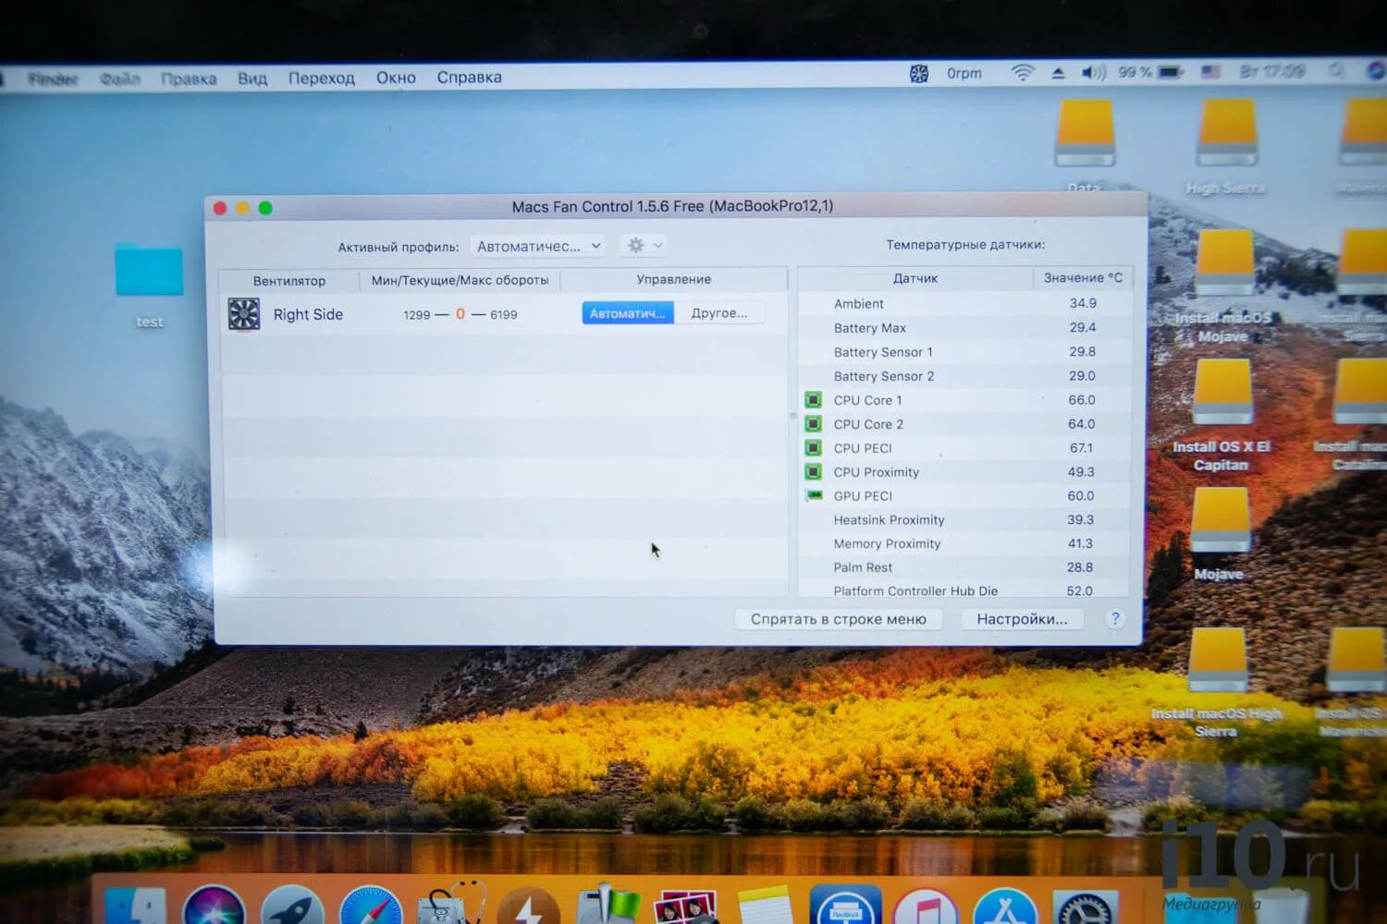This screenshot has width=1387, height=924.
Task: Open the Справка menu
Action: point(470,77)
